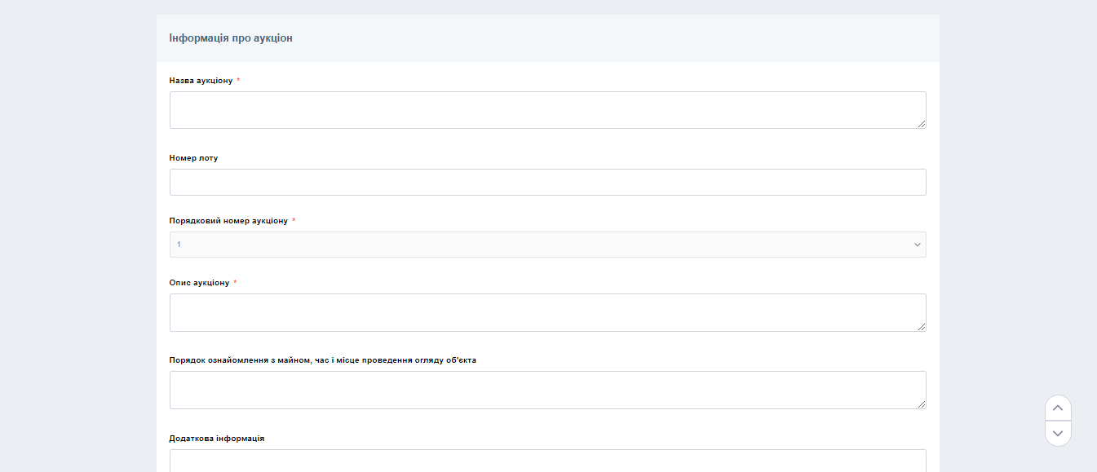Click resize handle of Порядок ознайомлення textarea
This screenshot has height=472, width=1097.
click(921, 404)
